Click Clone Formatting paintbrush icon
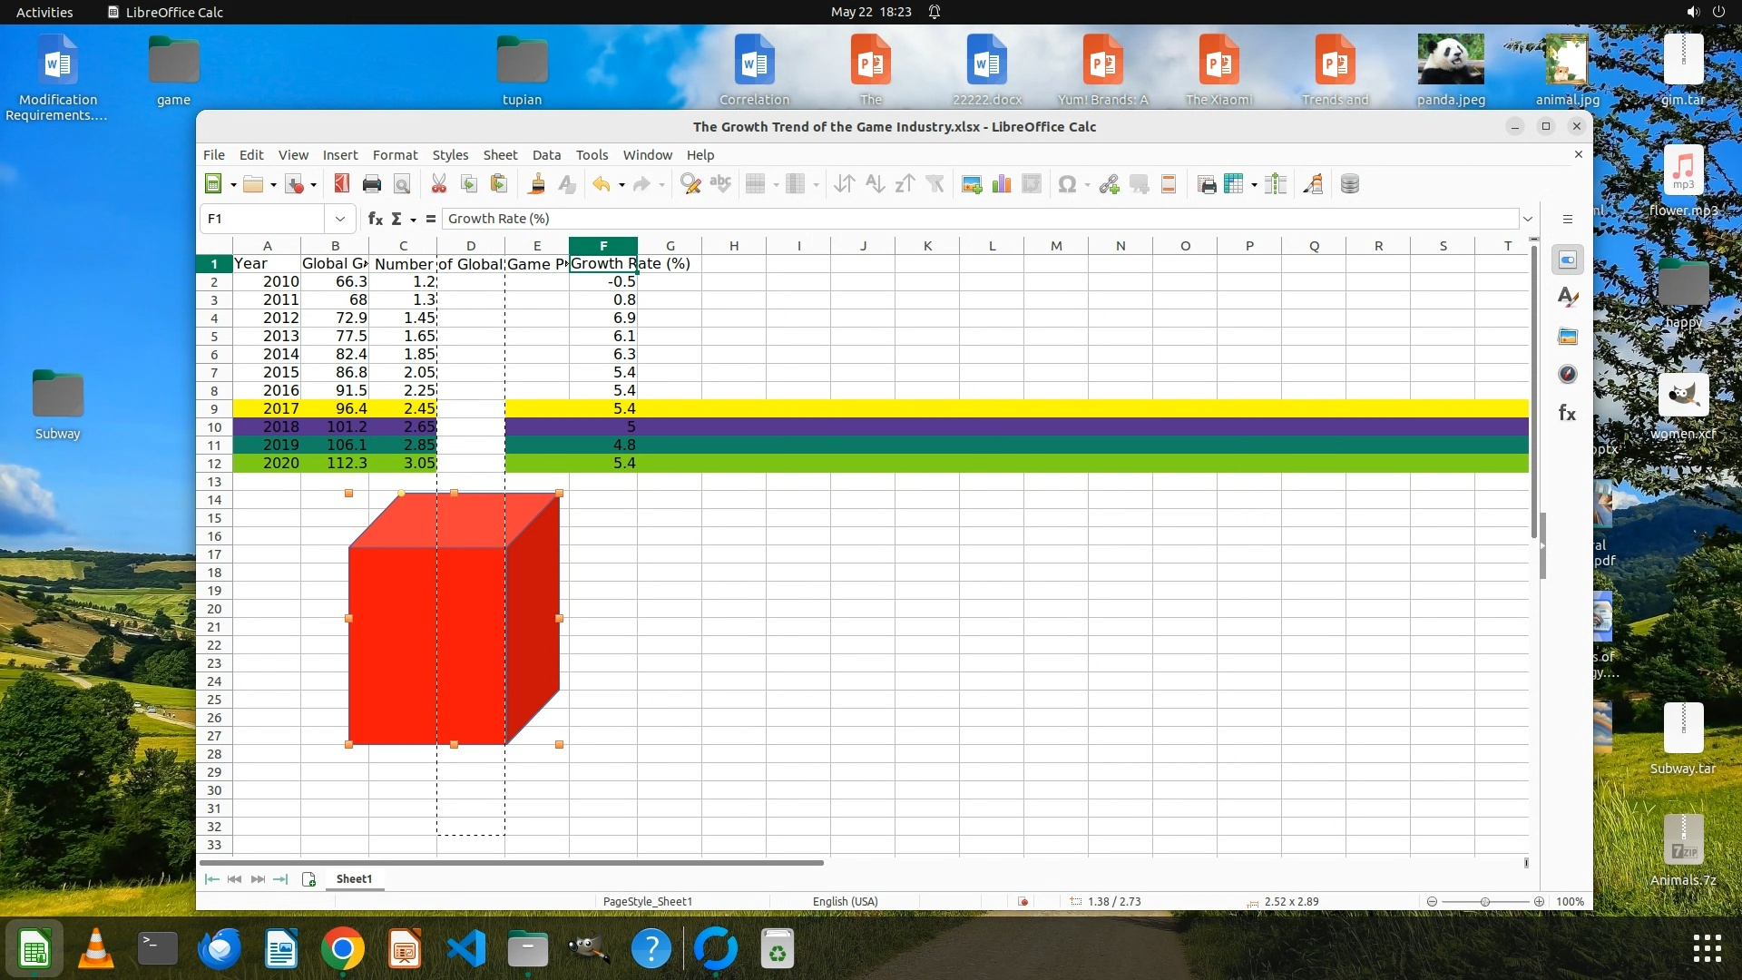This screenshot has width=1742, height=980. pyautogui.click(x=536, y=184)
